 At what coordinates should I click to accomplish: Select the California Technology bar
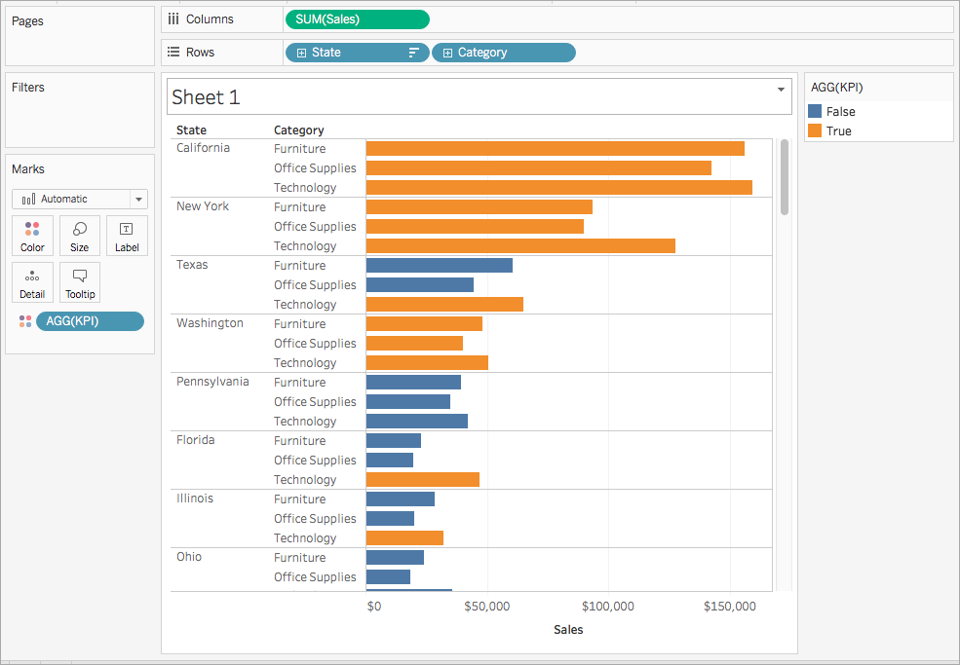tap(559, 188)
